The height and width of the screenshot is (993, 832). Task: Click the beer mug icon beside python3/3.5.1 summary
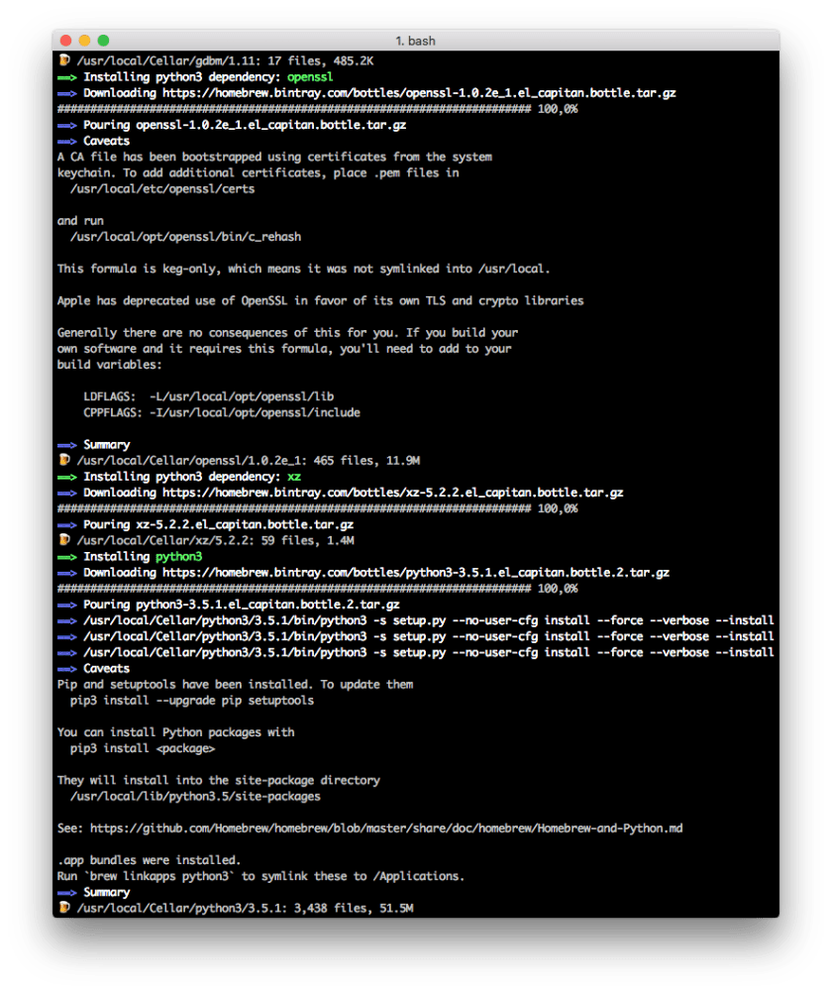click(64, 908)
